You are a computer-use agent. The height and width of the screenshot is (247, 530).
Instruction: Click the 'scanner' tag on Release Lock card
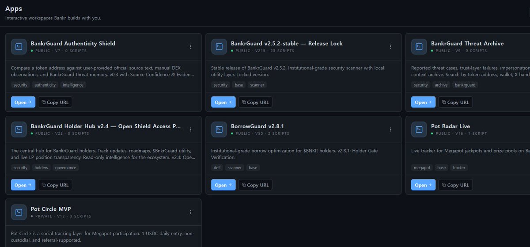point(257,85)
